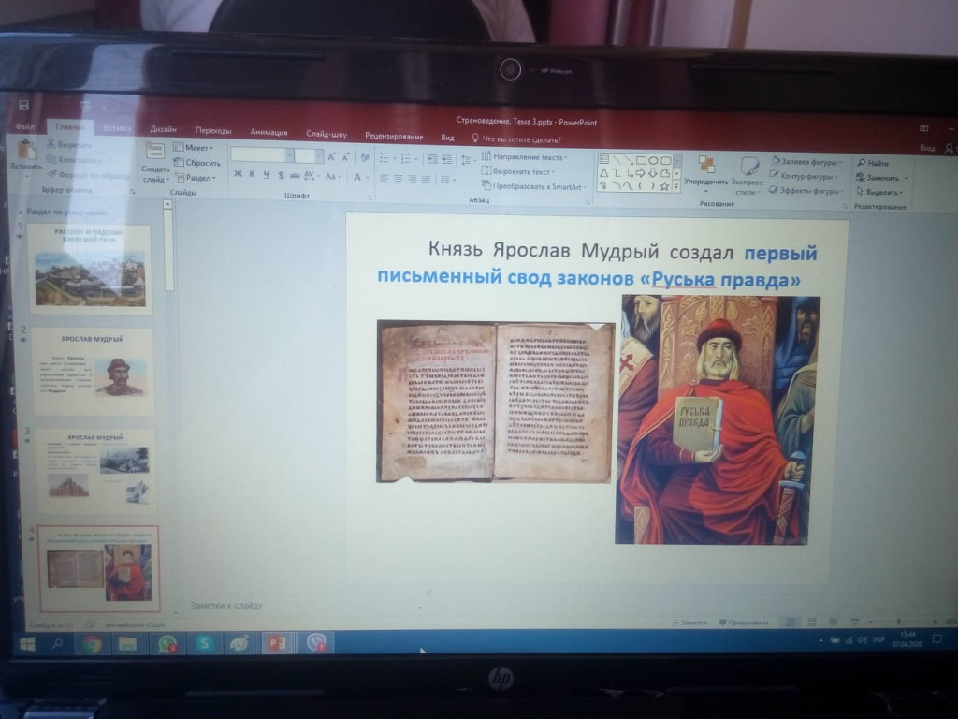Screen dimensions: 958x719
Task: Click the Упорядочить arrange icon
Action: point(706,166)
